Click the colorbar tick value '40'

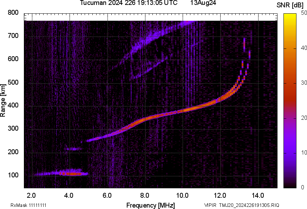pyautogui.click(x=304, y=48)
